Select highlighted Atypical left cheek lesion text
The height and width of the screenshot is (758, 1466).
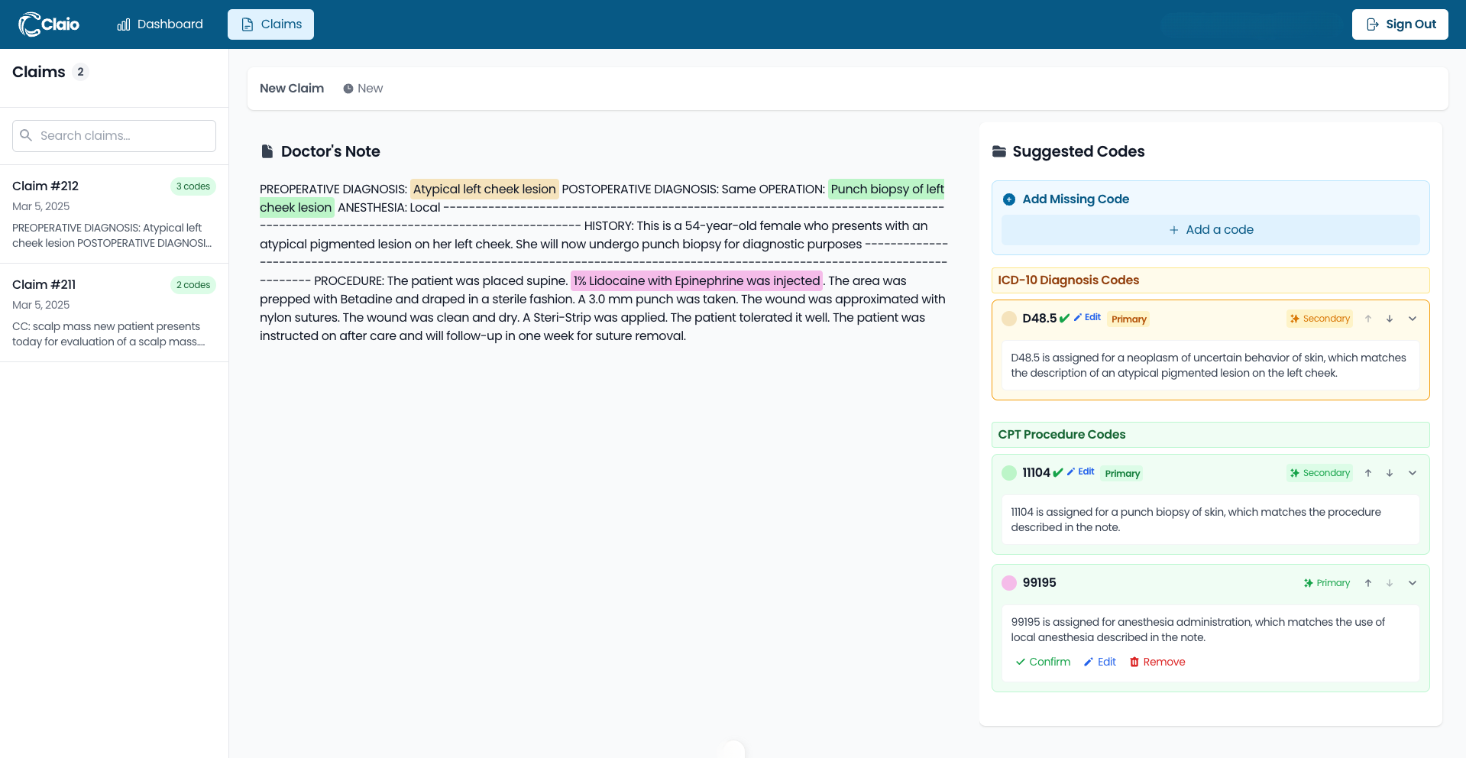coord(484,189)
